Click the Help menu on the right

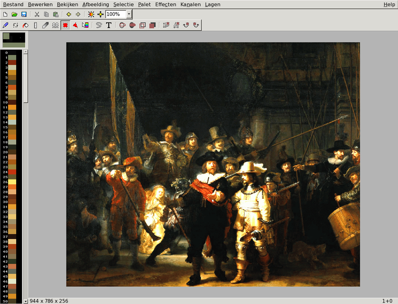click(389, 4)
